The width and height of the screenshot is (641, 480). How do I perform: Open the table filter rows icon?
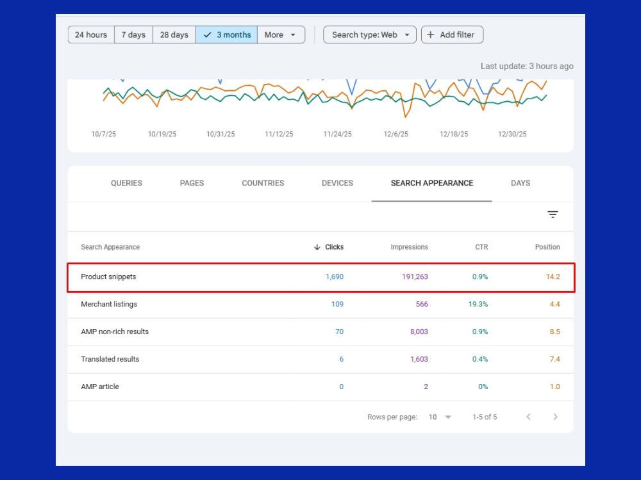point(553,214)
